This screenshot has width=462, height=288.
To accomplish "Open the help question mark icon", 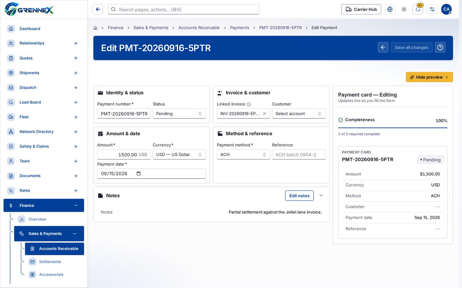I will point(440,47).
